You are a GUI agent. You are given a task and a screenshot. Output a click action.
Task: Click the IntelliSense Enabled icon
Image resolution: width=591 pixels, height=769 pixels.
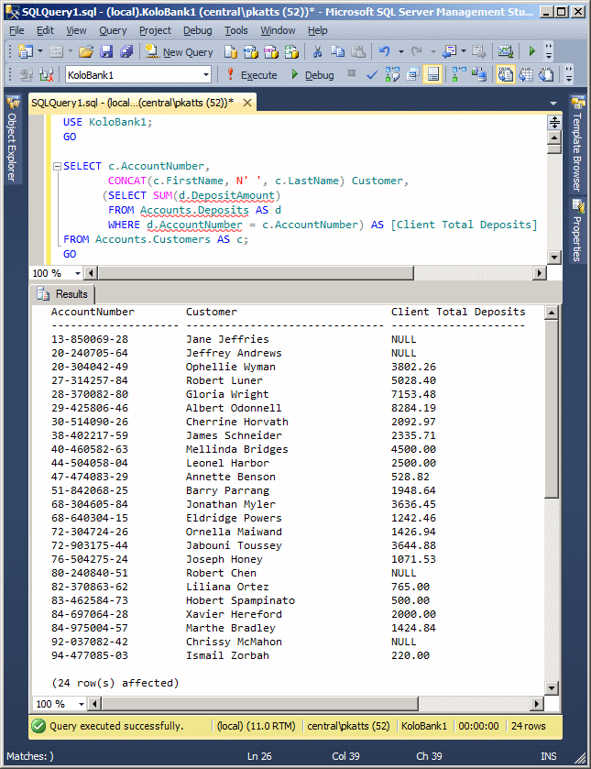[432, 74]
